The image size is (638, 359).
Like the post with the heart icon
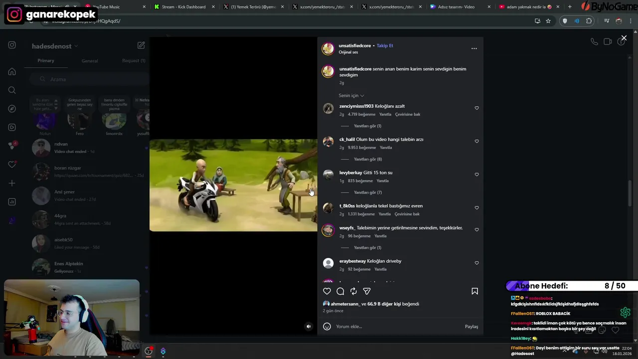(x=327, y=291)
